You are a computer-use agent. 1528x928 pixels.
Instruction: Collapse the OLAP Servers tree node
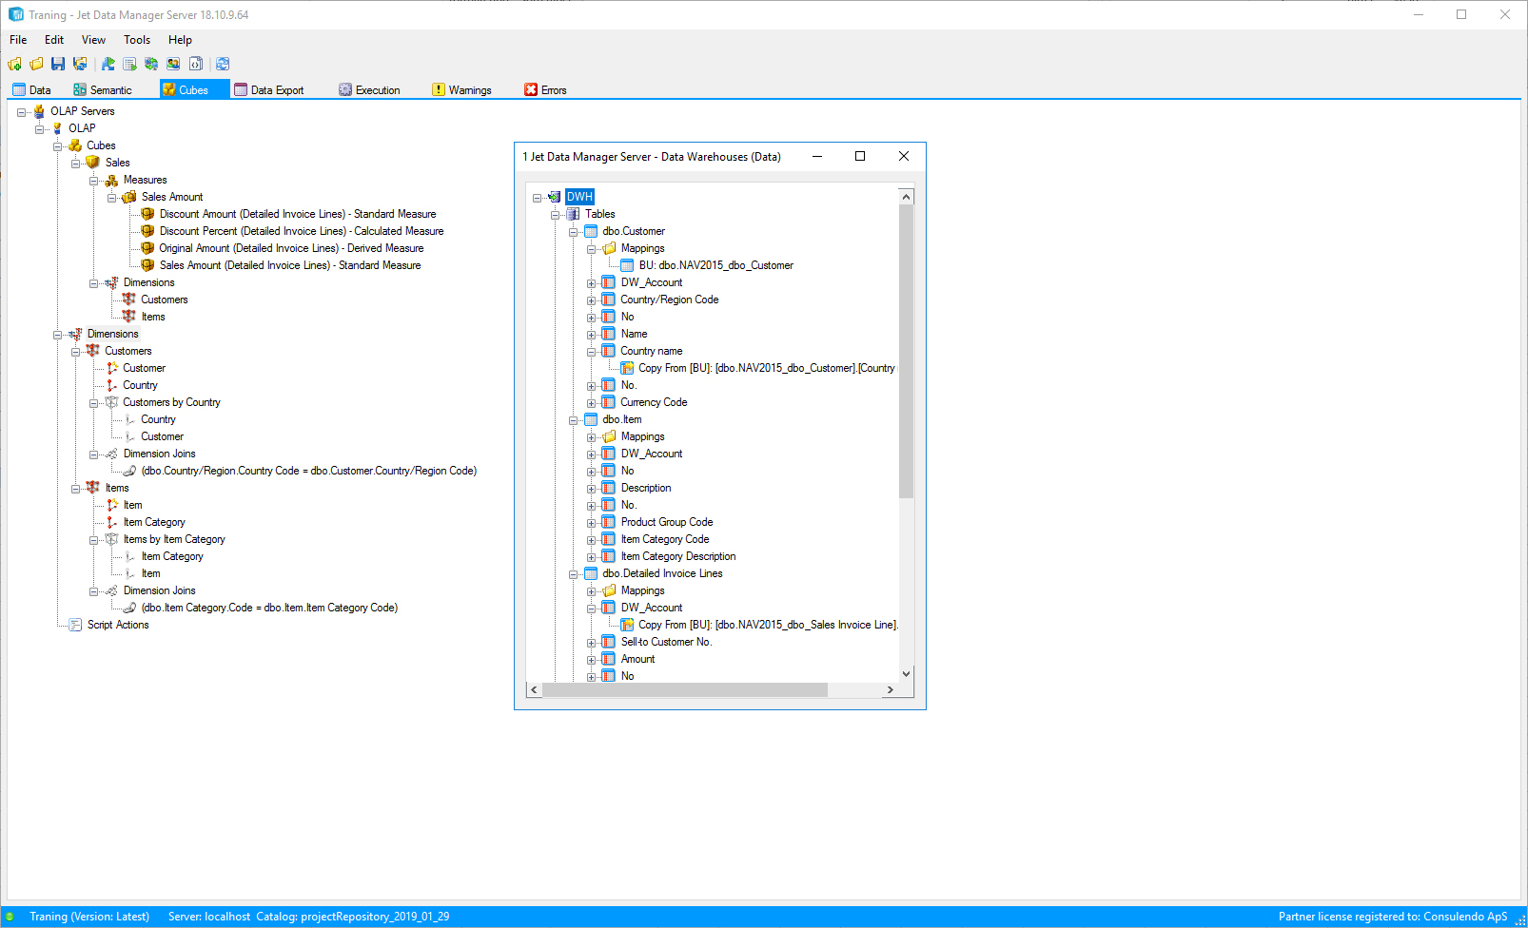point(21,112)
